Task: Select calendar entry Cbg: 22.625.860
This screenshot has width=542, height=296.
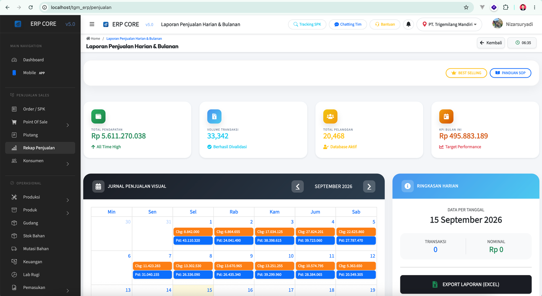Action: (x=356, y=232)
